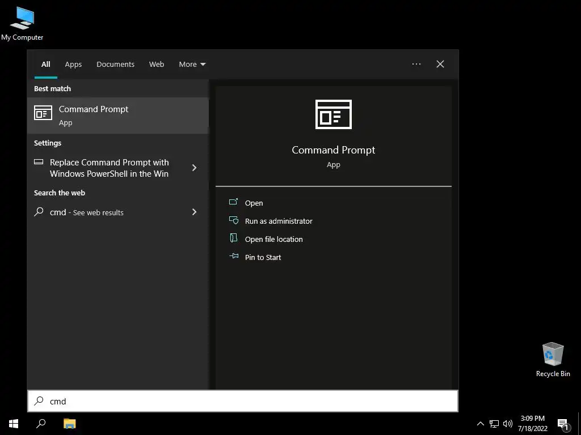Open the three-dots options menu
The image size is (581, 435).
tap(416, 64)
